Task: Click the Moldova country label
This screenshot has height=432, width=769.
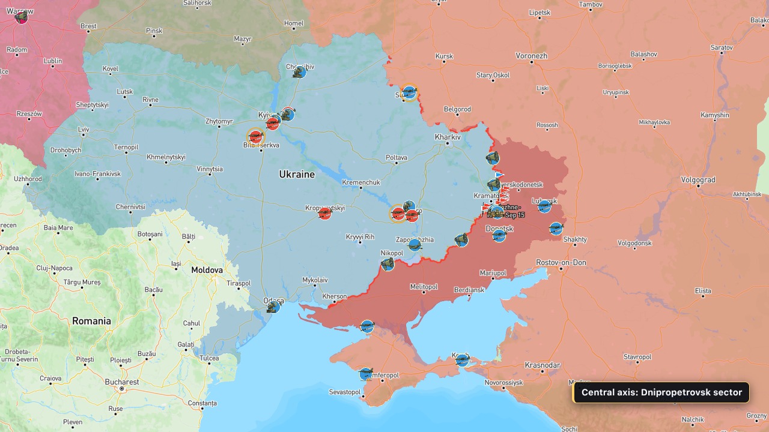Action: tap(207, 270)
